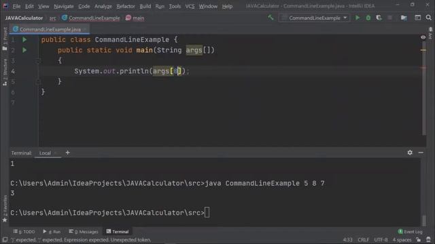Open Project Structure icon in toolbar
The image size is (435, 244).
pyautogui.click(x=404, y=18)
